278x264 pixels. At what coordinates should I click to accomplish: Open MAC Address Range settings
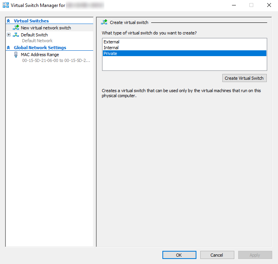(x=40, y=55)
